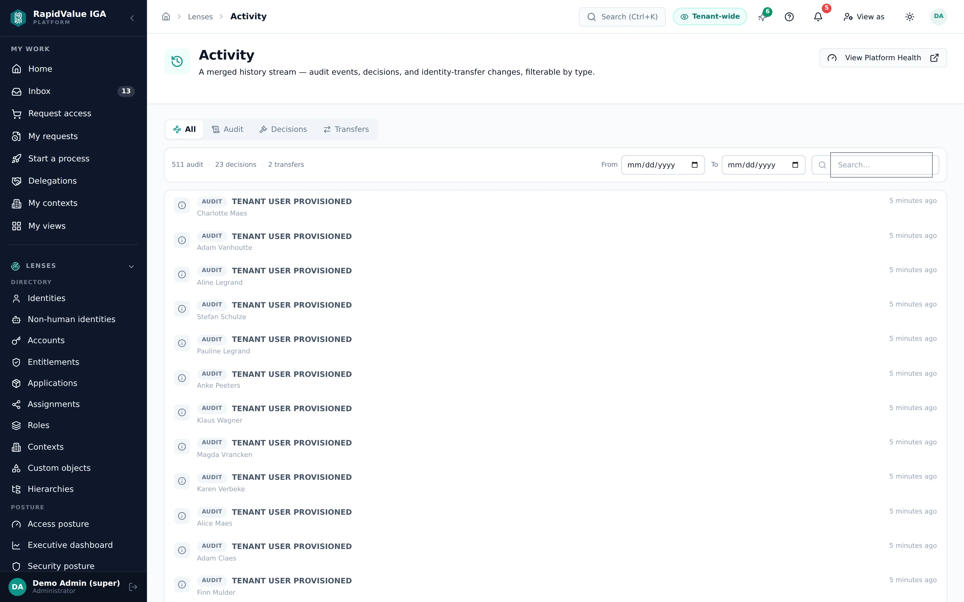Open Inbox with 13 items

[73, 91]
